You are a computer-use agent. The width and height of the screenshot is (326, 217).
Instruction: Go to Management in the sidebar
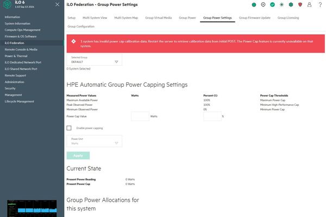pos(13,95)
